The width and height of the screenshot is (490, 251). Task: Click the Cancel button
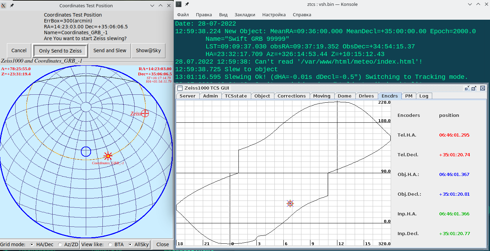[19, 50]
